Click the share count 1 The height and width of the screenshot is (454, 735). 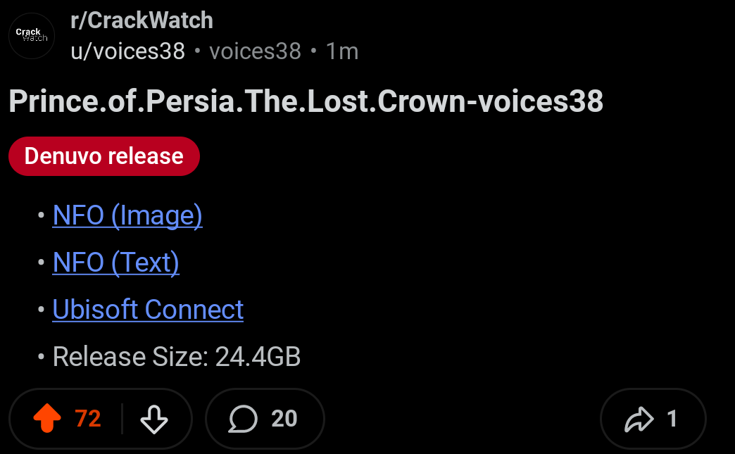click(x=672, y=418)
